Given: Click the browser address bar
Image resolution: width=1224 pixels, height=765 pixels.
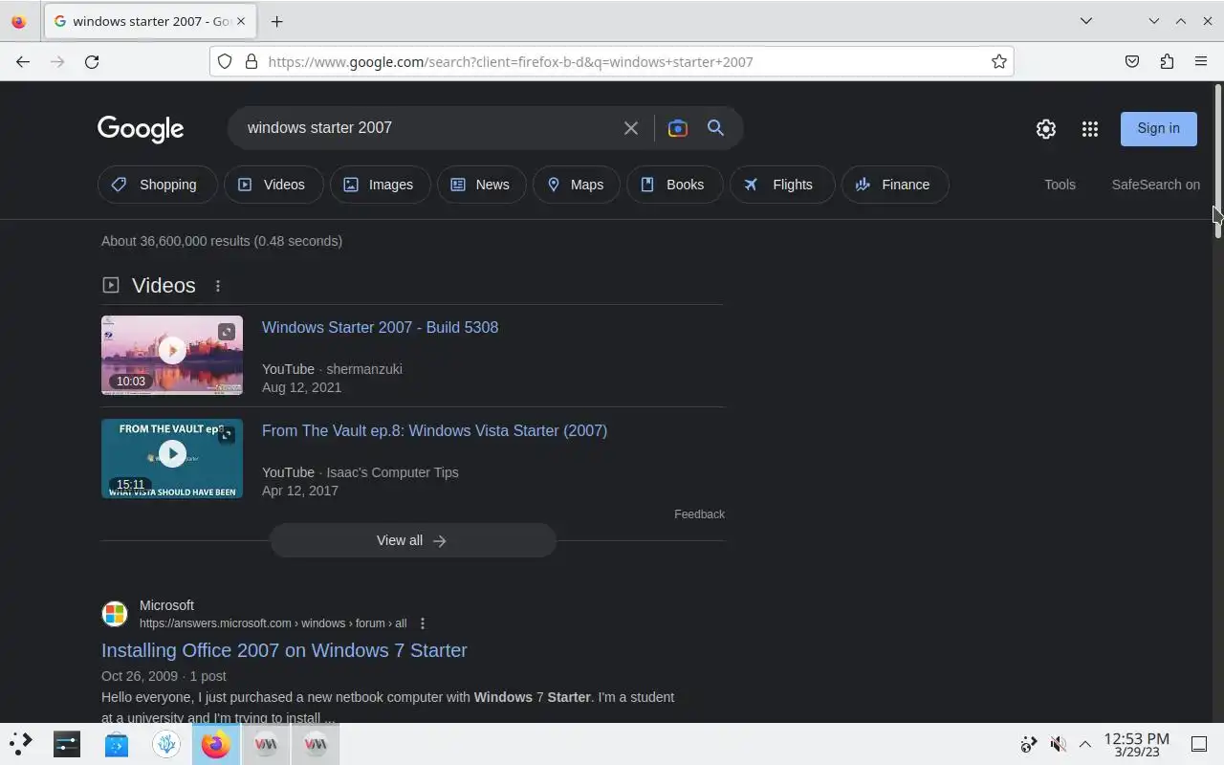Looking at the screenshot, I should tap(612, 61).
